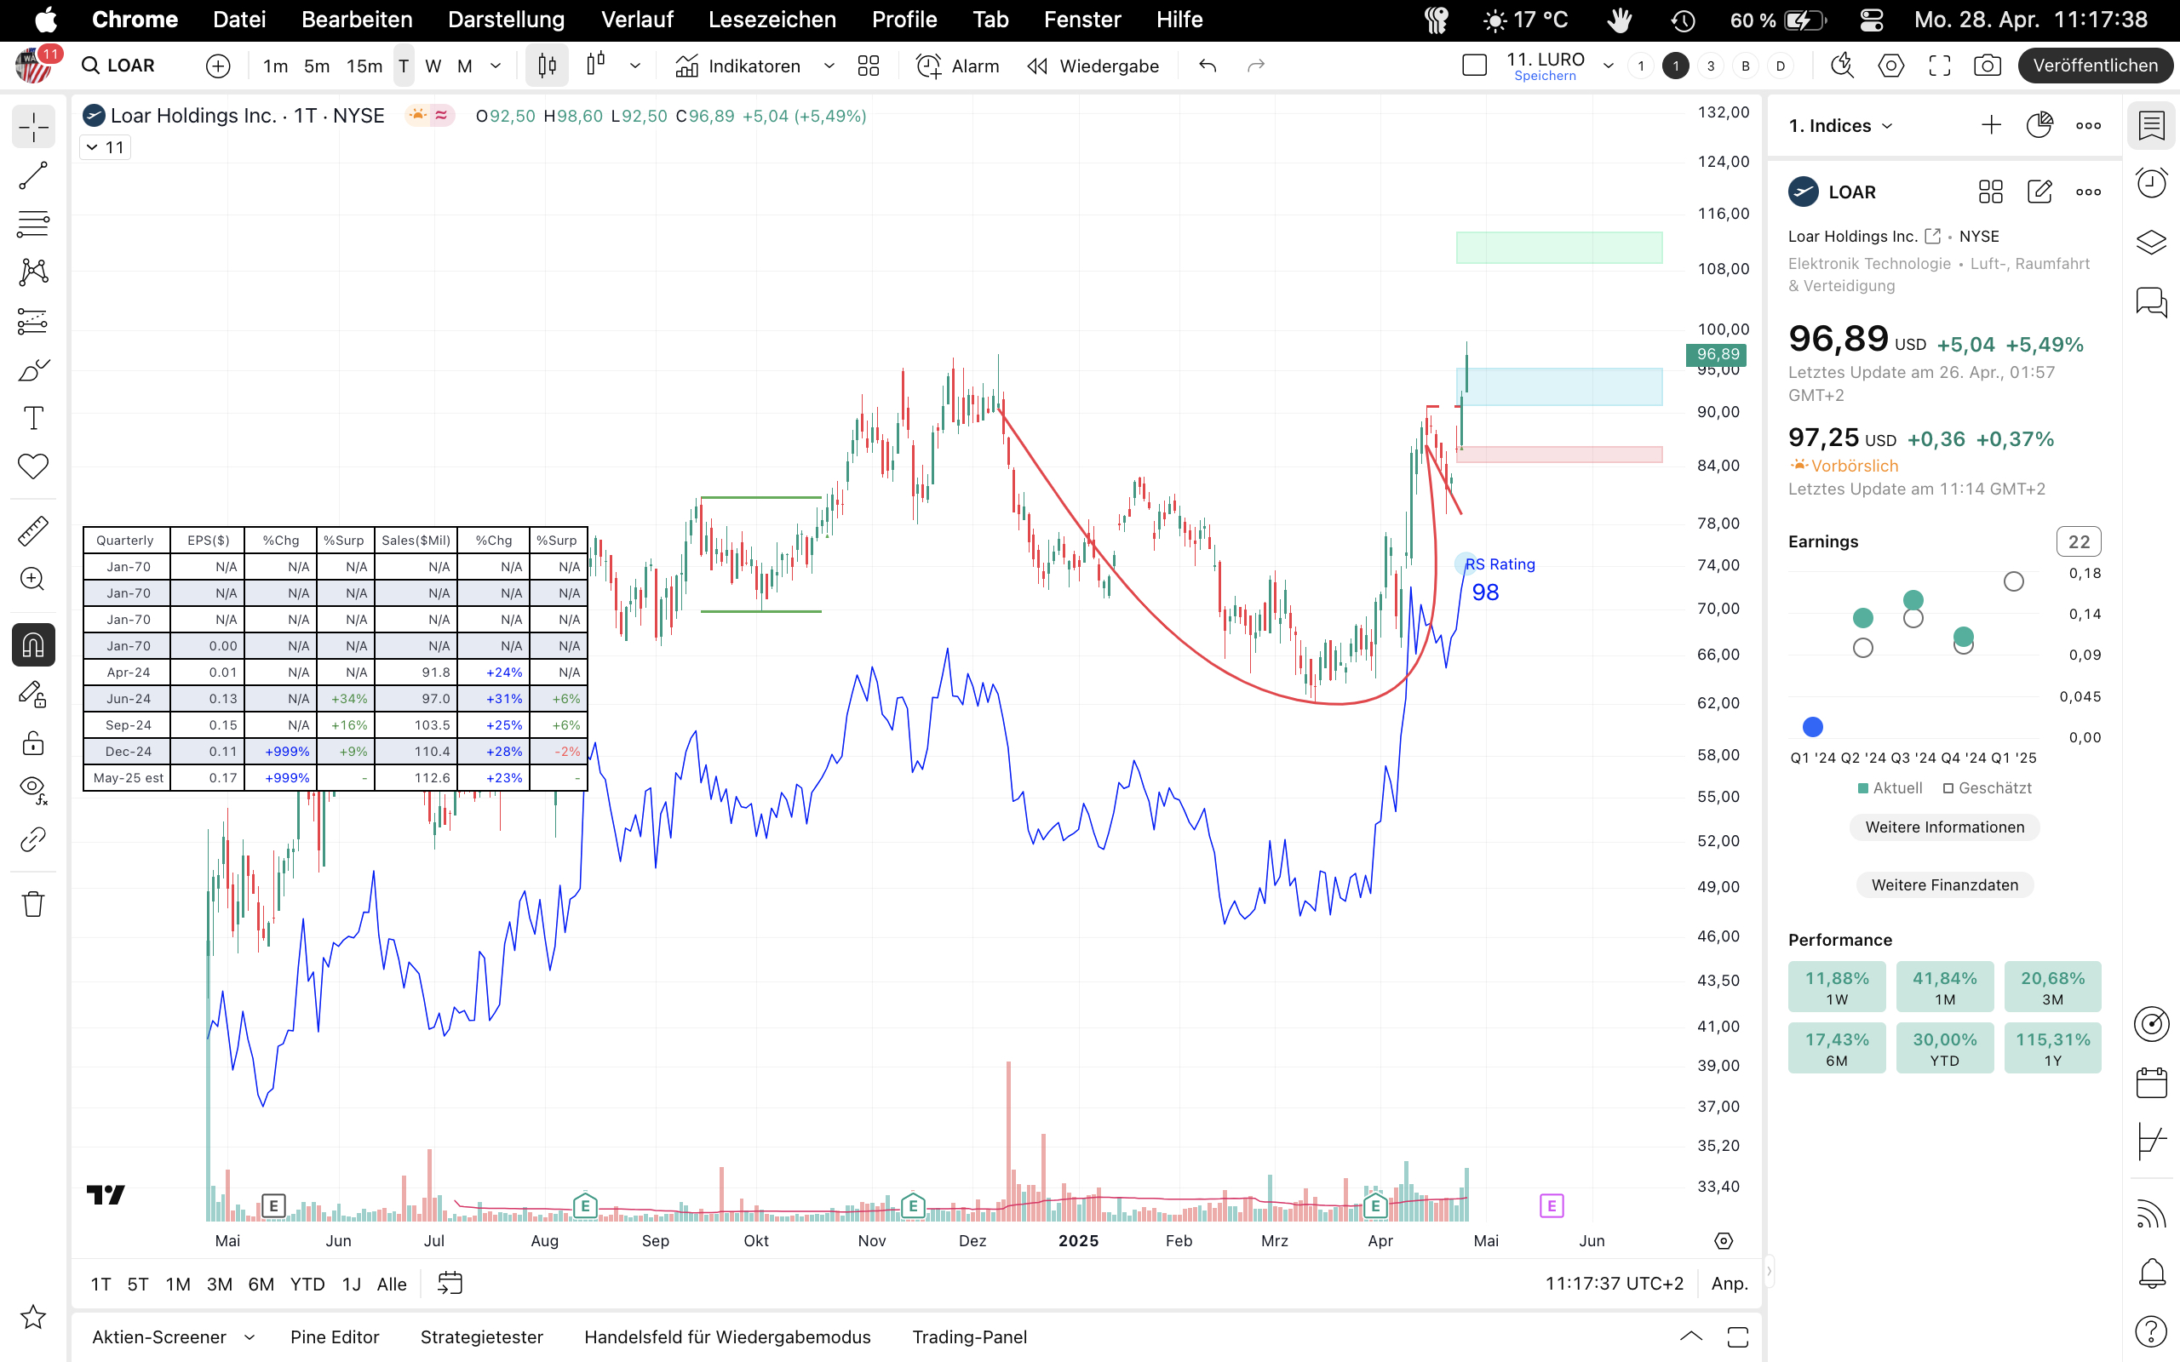2180x1362 pixels.
Task: Click the ruler measure tool
Action: 33,531
